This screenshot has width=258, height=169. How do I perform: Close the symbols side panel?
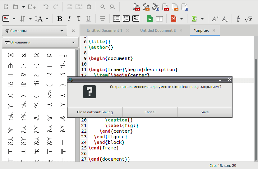[x=73, y=31]
